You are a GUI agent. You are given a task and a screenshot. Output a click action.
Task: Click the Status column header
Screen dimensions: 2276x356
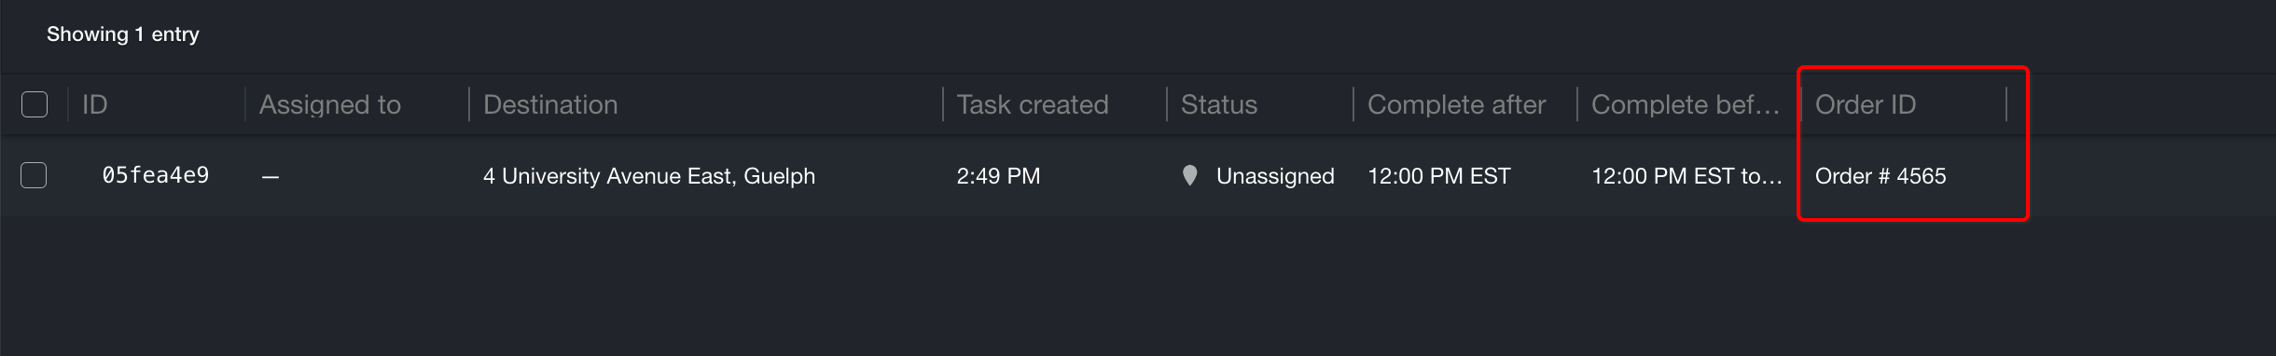(x=1219, y=104)
